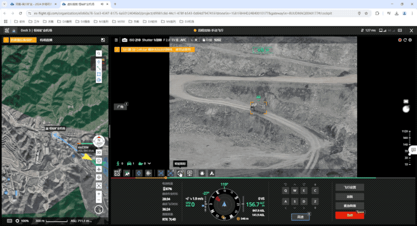Click the pedestrian detection count icon
Image resolution: width=417 pixels, height=226 pixels.
point(118,163)
